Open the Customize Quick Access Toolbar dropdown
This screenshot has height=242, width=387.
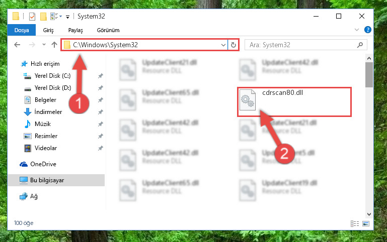click(x=67, y=17)
